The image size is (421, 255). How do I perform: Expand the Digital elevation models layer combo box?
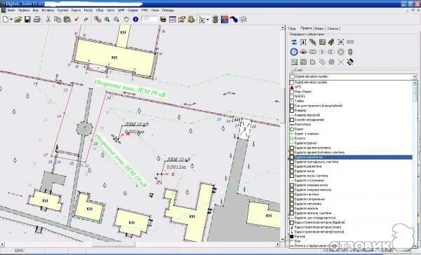pyautogui.click(x=415, y=76)
